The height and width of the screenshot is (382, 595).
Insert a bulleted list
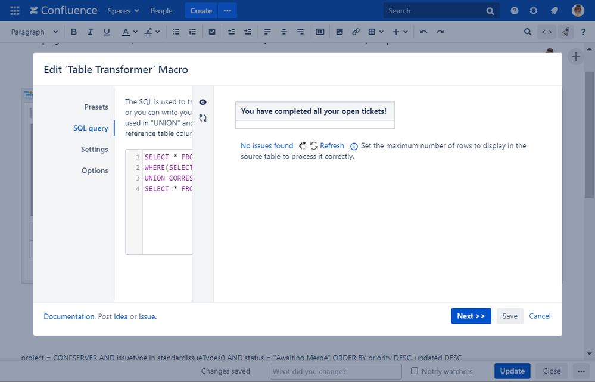(176, 32)
